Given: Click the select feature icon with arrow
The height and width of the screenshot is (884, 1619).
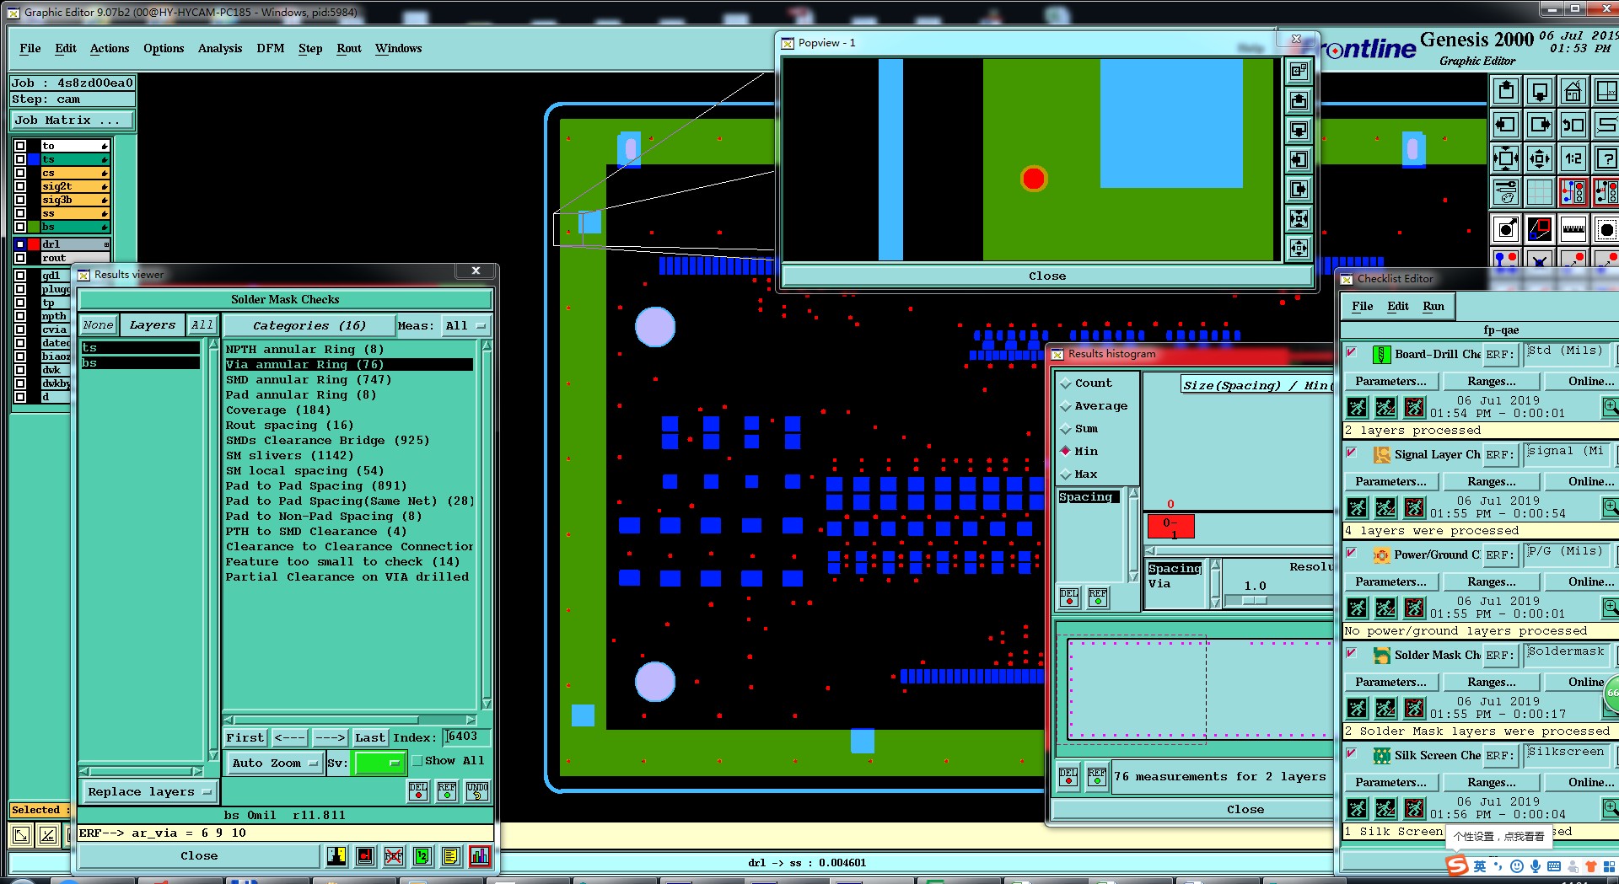Looking at the screenshot, I should [x=1506, y=229].
